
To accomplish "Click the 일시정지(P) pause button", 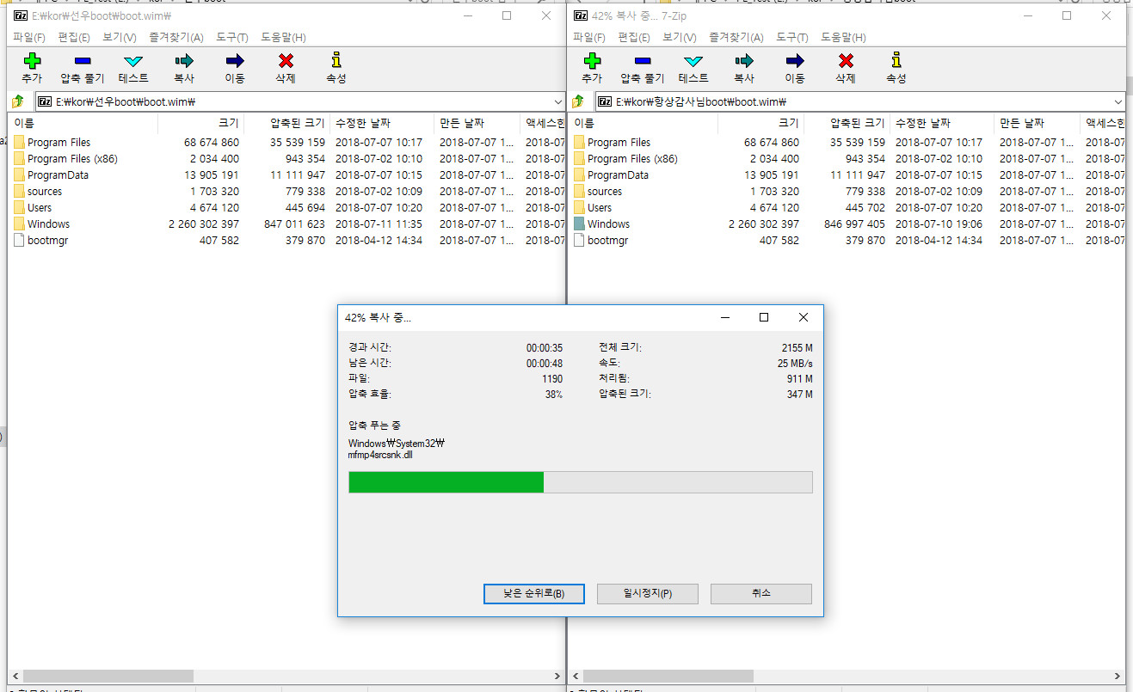I will (648, 594).
